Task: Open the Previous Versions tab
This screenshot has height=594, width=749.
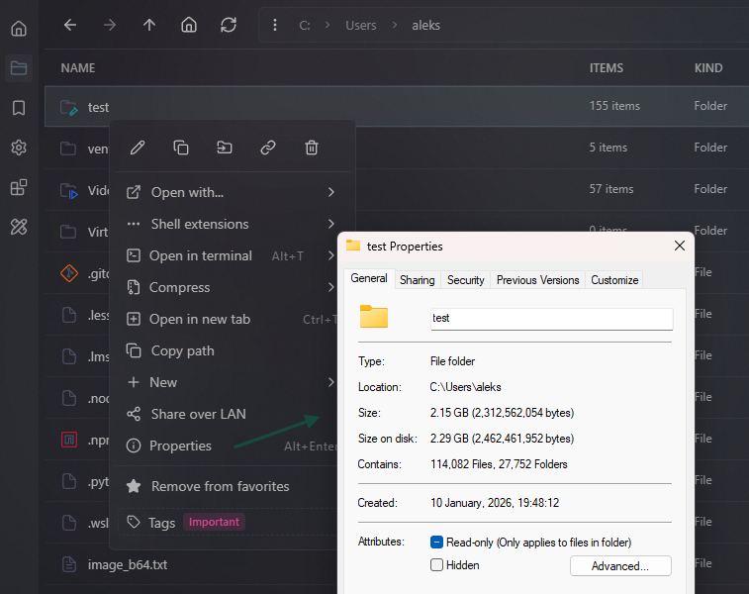Action: pyautogui.click(x=538, y=280)
